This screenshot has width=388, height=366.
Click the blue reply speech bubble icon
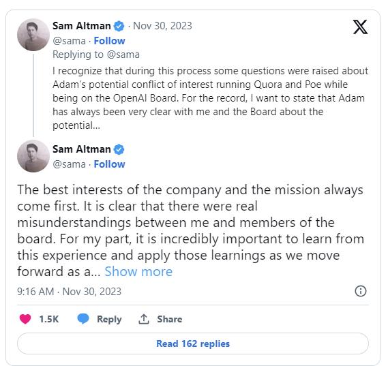(x=83, y=319)
